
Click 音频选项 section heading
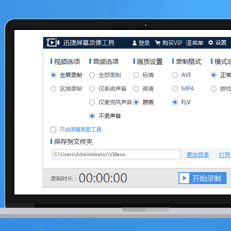pos(106,62)
